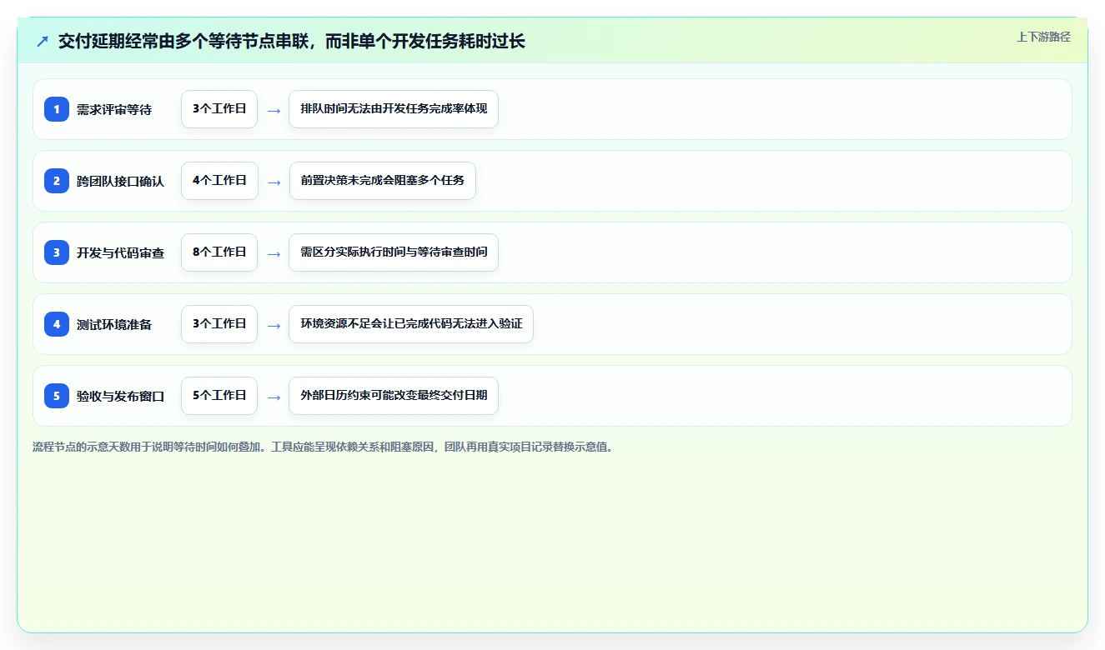The image size is (1105, 650).
Task: Select the 验收与发布窗口 step label
Action: [120, 396]
